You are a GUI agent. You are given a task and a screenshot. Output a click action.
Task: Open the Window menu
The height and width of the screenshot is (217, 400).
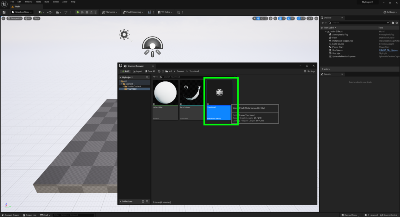pos(28,2)
